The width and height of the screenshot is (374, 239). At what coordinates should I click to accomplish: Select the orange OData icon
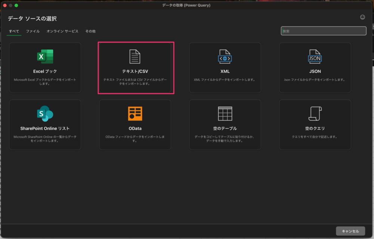click(135, 114)
